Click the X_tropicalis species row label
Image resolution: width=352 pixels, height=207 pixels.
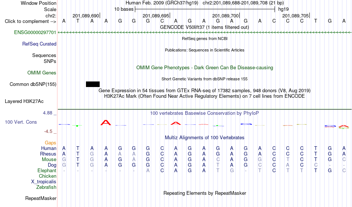pos(44,182)
